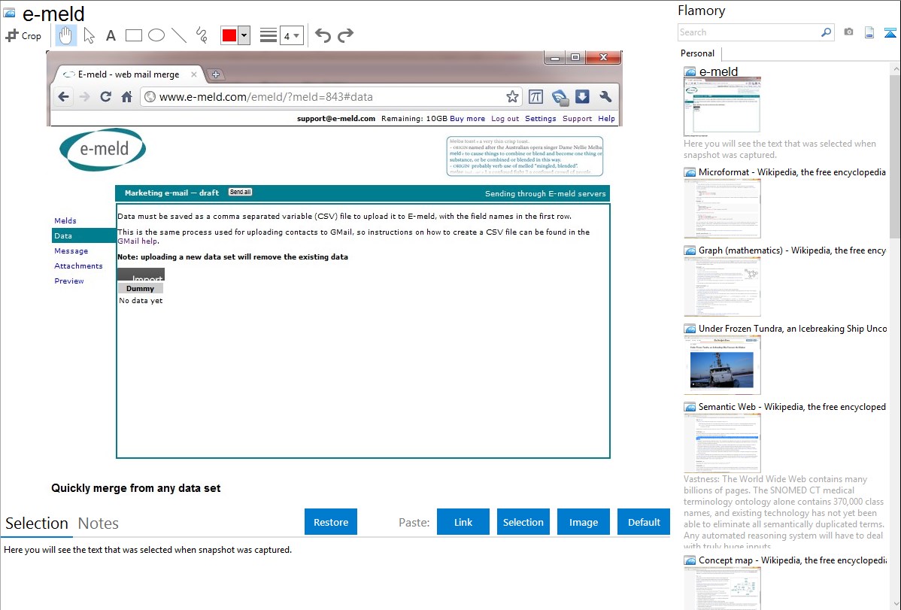This screenshot has width=901, height=610.
Task: Click the Settings link
Action: (541, 118)
